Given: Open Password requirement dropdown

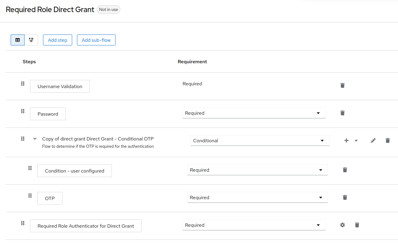Looking at the screenshot, I should [254, 113].
